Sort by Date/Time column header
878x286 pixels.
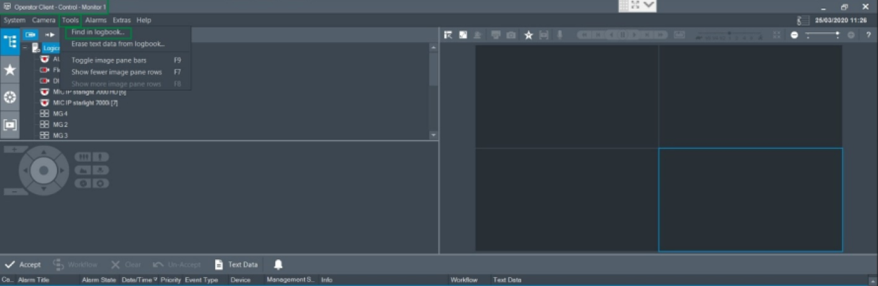point(139,280)
